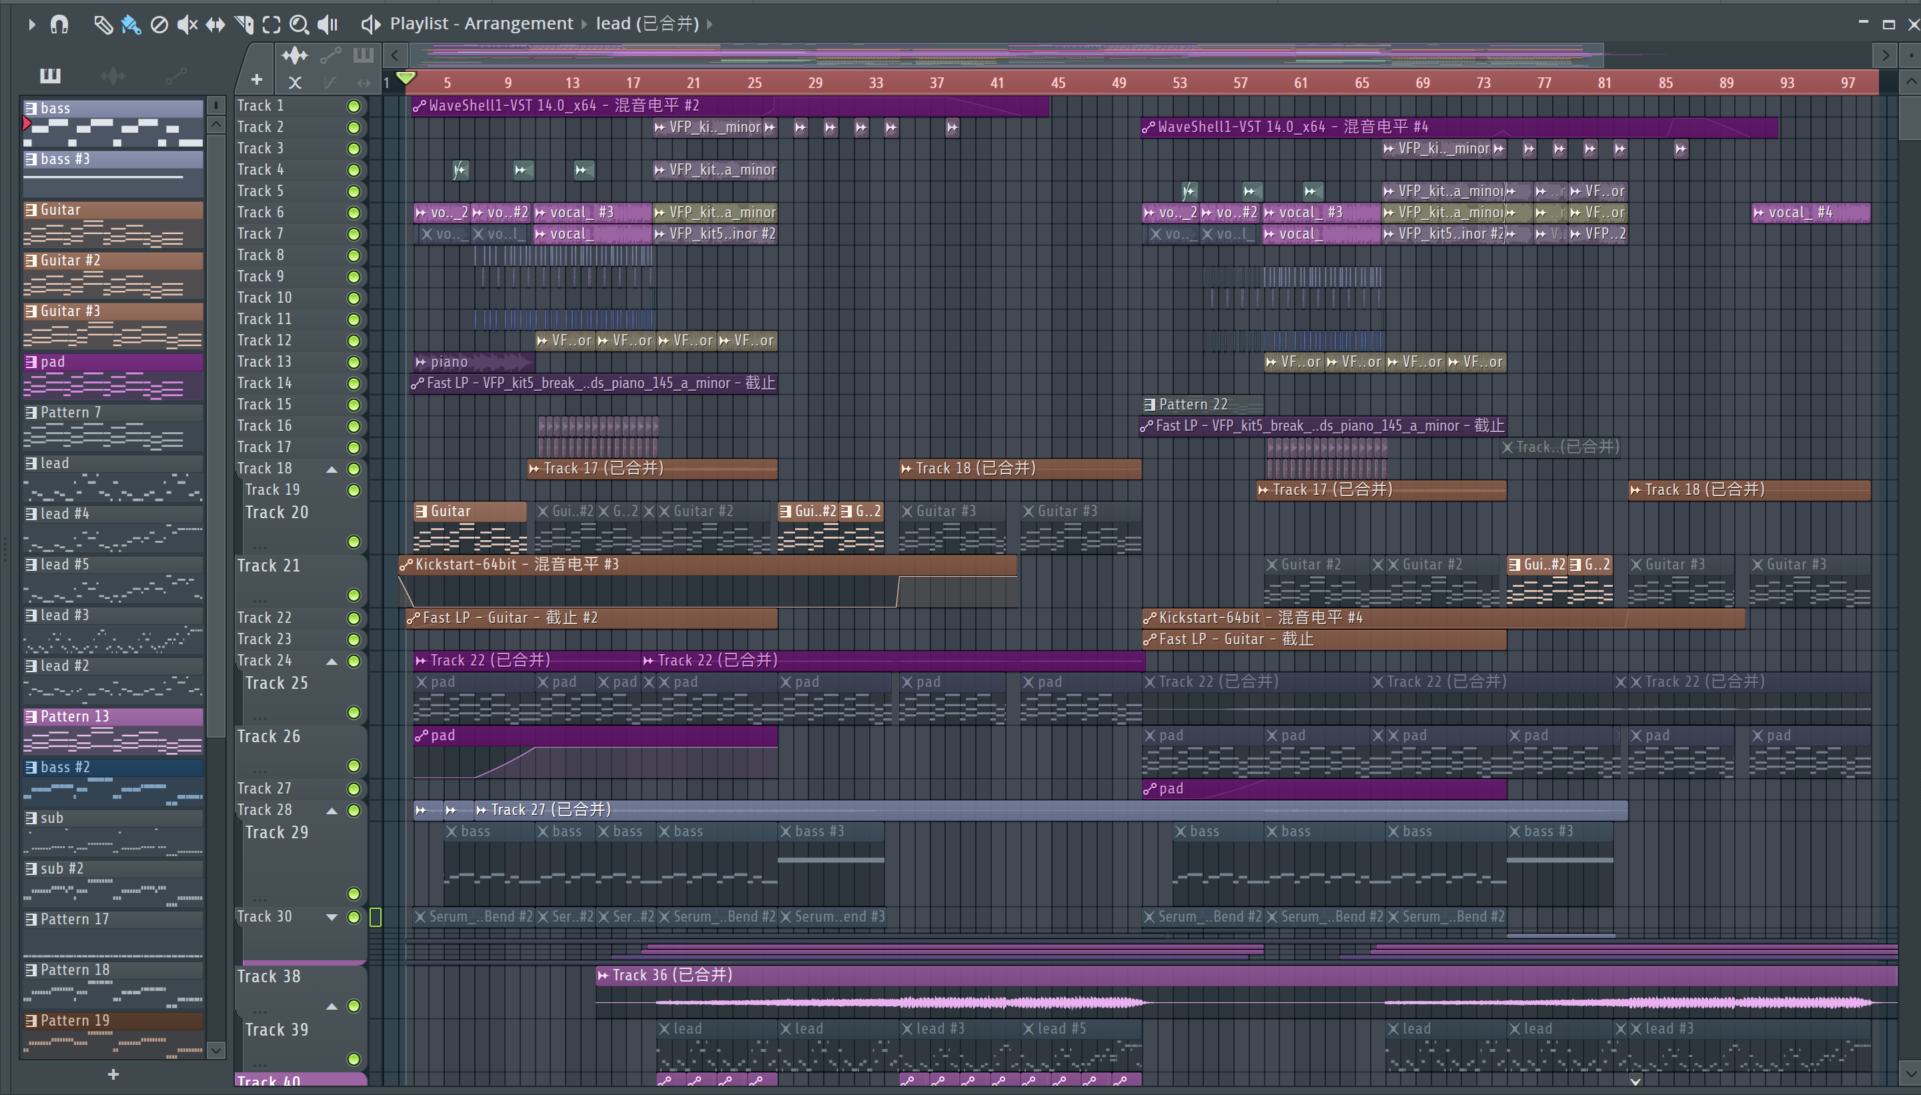1921x1095 pixels.
Task: Select the Delete tool
Action: [159, 24]
